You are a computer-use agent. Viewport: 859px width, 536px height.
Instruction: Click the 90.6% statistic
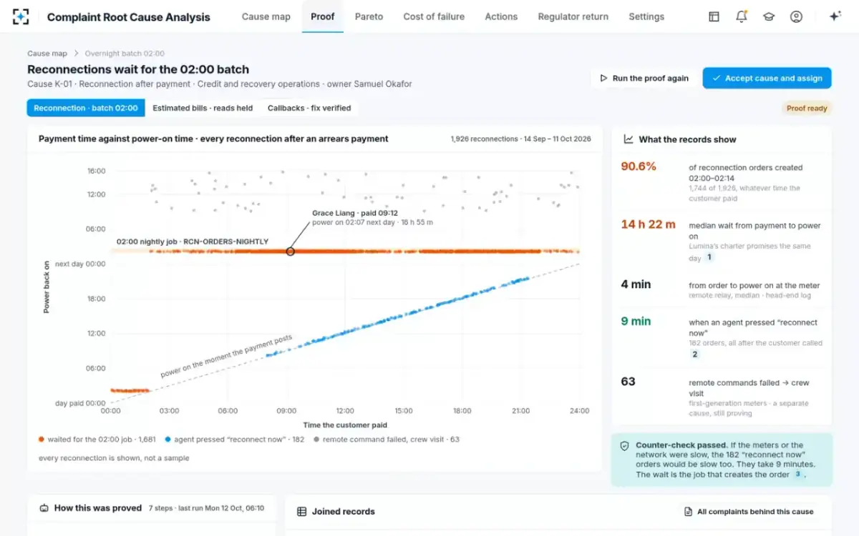tap(639, 166)
